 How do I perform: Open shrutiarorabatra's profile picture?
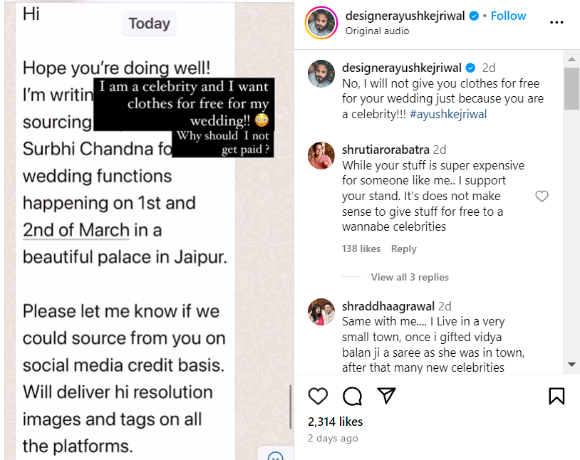(321, 155)
